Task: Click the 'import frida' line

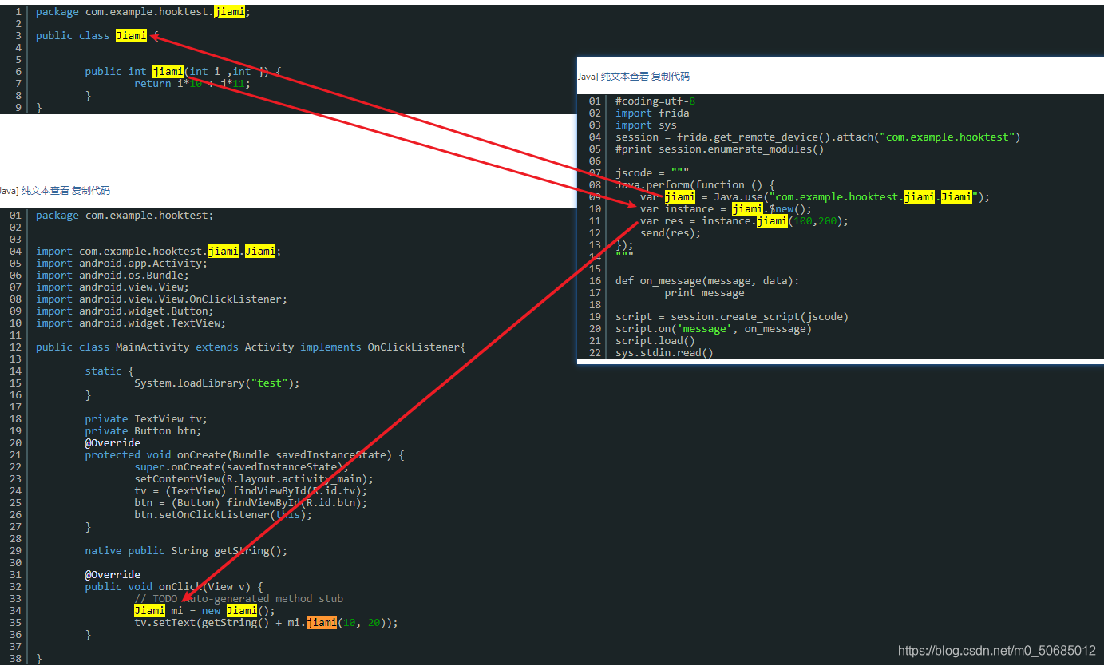Action: point(652,113)
